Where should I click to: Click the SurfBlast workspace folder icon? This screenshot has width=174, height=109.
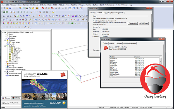click(10, 56)
